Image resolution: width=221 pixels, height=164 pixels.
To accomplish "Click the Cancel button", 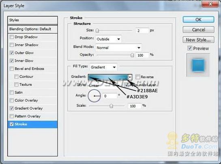I will [198, 30].
